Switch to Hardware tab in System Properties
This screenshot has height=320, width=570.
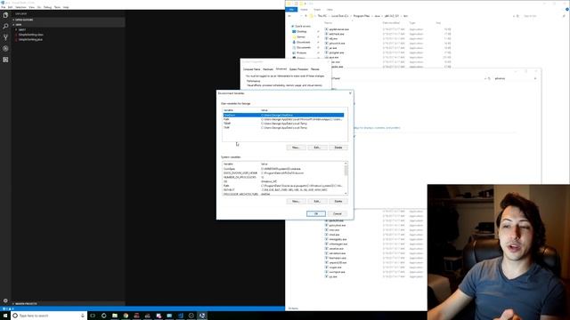tap(268, 69)
